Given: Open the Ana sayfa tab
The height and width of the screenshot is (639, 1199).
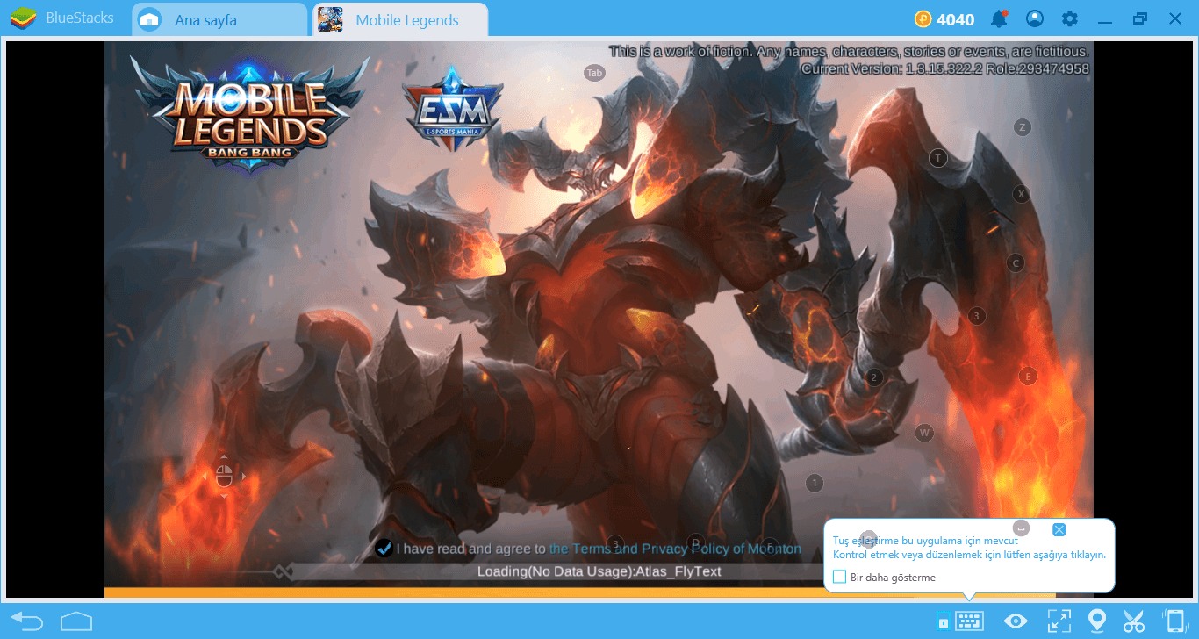Looking at the screenshot, I should pos(219,19).
